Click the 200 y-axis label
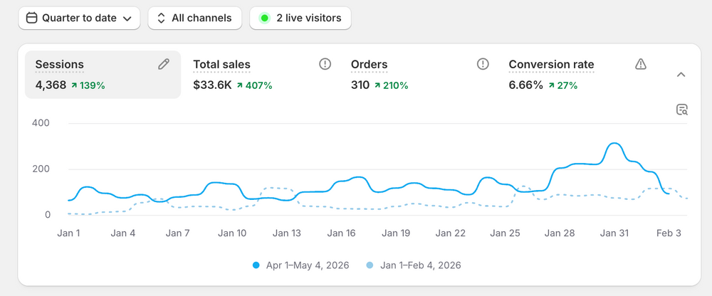 (x=41, y=169)
